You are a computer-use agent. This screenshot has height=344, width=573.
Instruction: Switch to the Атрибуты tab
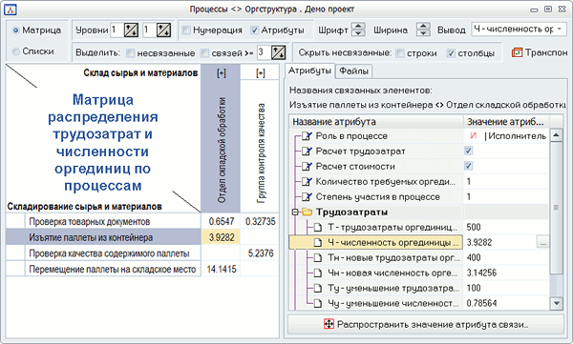tap(309, 71)
